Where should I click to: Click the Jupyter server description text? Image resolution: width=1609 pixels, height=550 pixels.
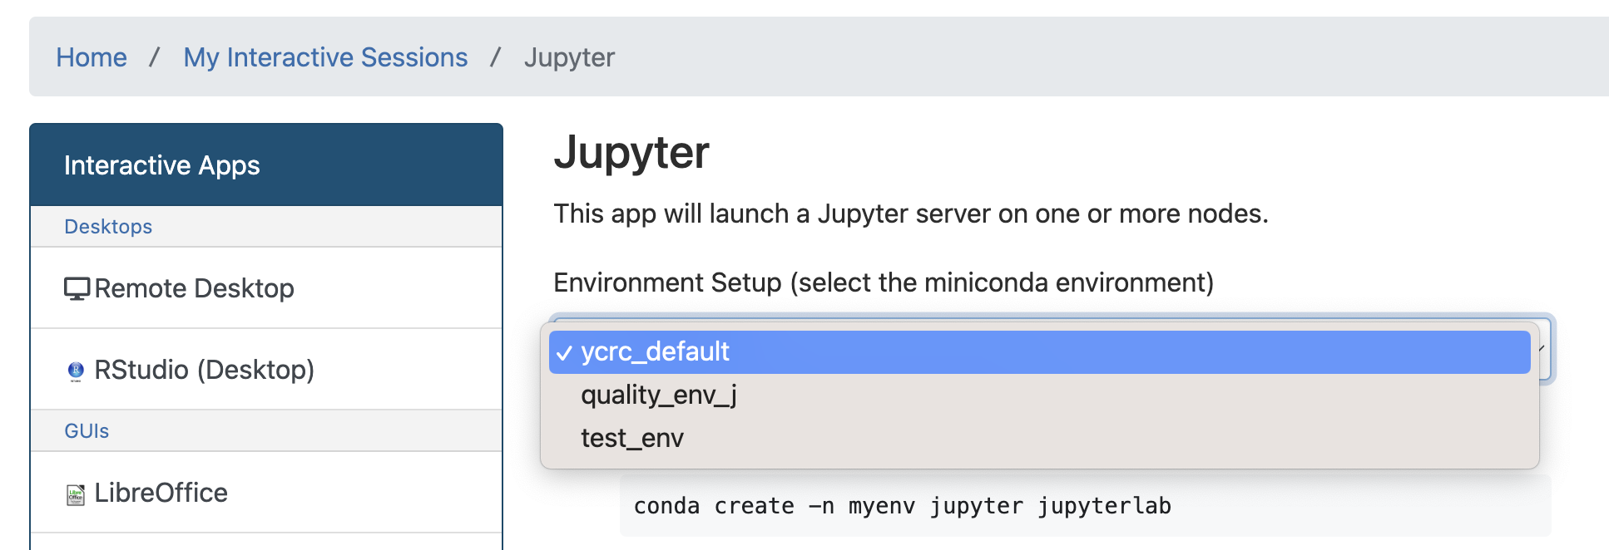click(911, 214)
